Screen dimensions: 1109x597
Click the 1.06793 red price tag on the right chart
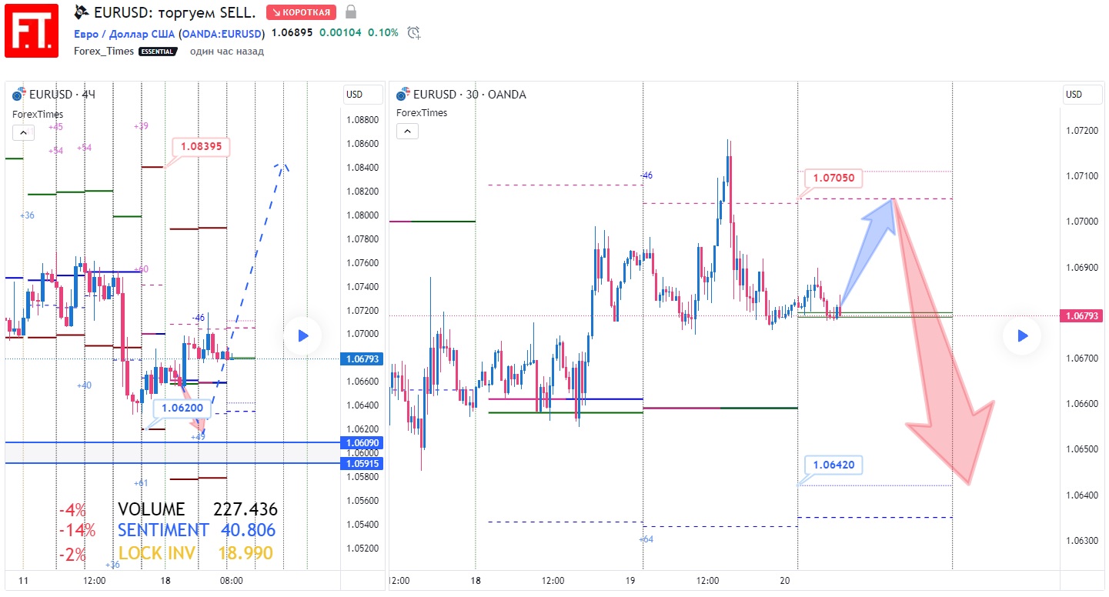[x=1082, y=315]
